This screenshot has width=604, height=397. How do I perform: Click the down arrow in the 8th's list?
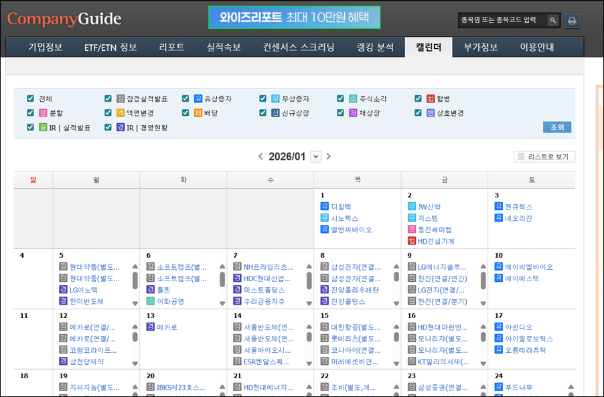coord(396,303)
